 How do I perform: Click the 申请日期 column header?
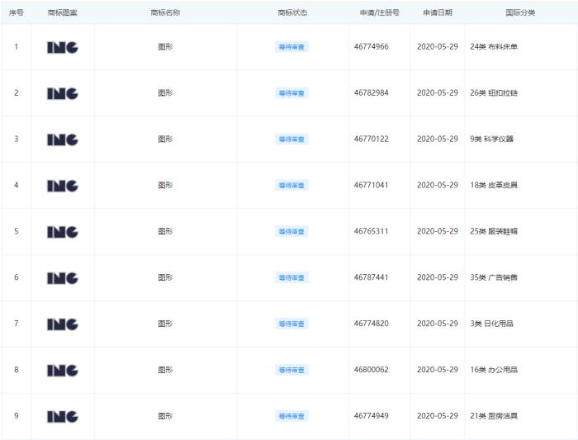(436, 13)
